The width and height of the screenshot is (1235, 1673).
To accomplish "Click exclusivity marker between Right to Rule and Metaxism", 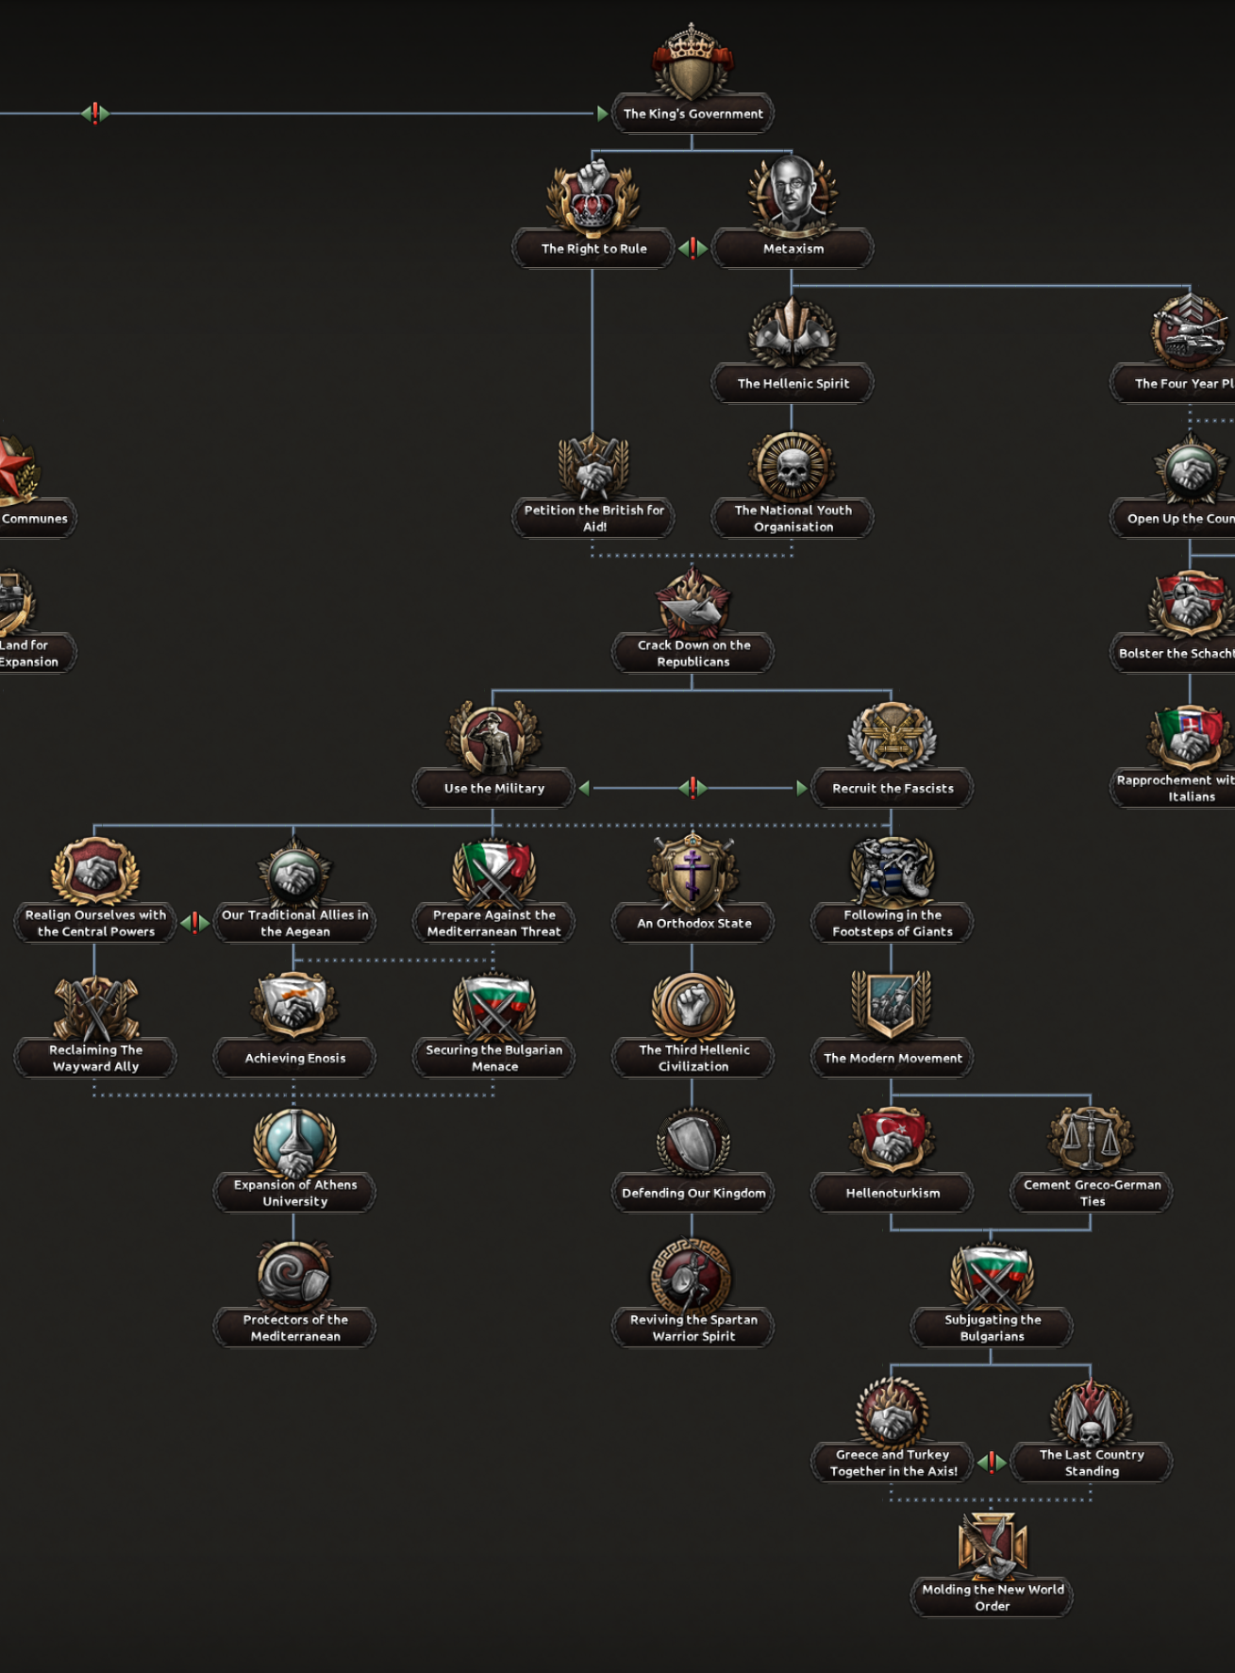I will coord(693,249).
